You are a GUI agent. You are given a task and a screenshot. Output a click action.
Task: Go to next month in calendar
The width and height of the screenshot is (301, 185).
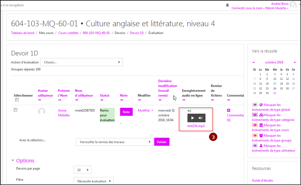pos(295,62)
